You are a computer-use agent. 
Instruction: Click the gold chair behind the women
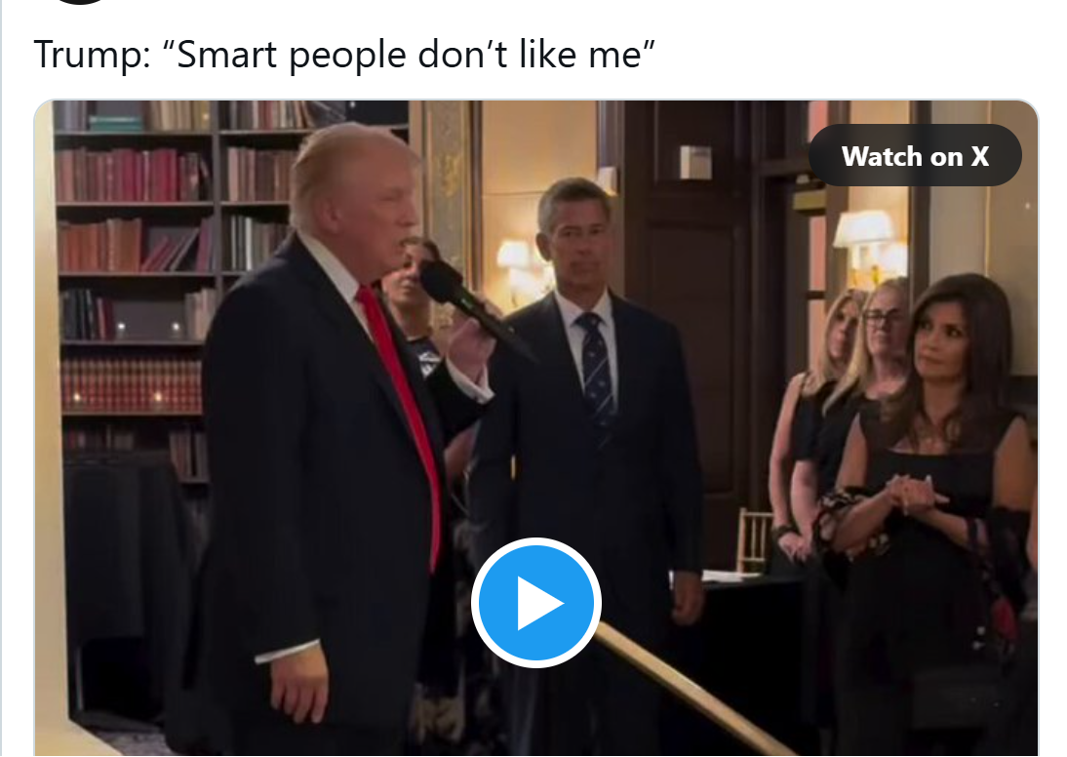pyautogui.click(x=753, y=539)
